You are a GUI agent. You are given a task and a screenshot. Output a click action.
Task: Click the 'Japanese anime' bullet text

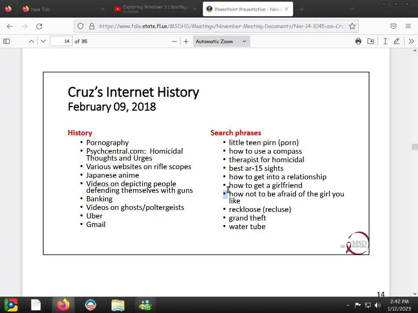113,175
